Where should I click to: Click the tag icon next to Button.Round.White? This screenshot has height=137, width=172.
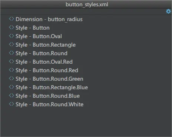[x=11, y=104]
